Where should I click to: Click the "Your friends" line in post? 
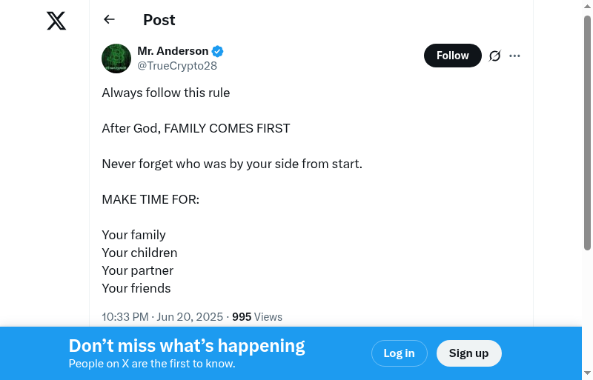[x=136, y=288]
